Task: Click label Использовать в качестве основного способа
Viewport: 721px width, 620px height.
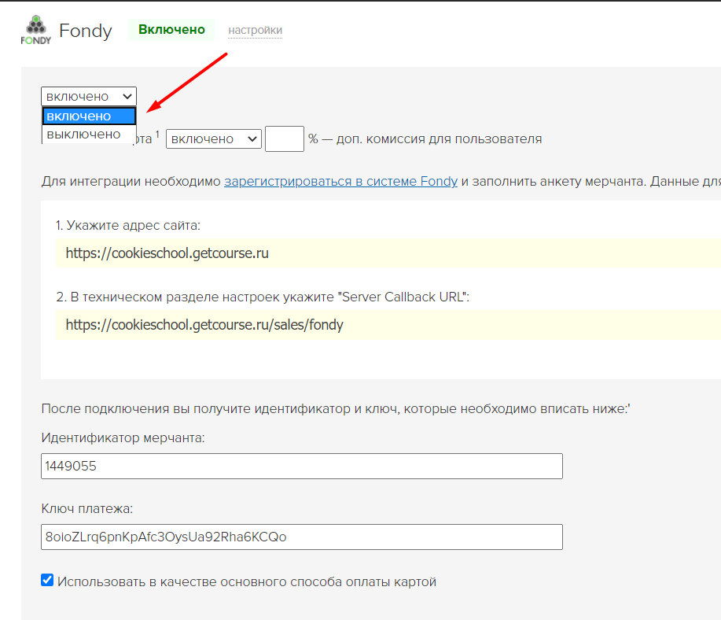Action: pos(247,581)
